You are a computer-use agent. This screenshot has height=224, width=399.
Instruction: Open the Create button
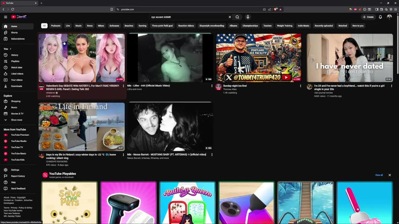pyautogui.click(x=368, y=17)
